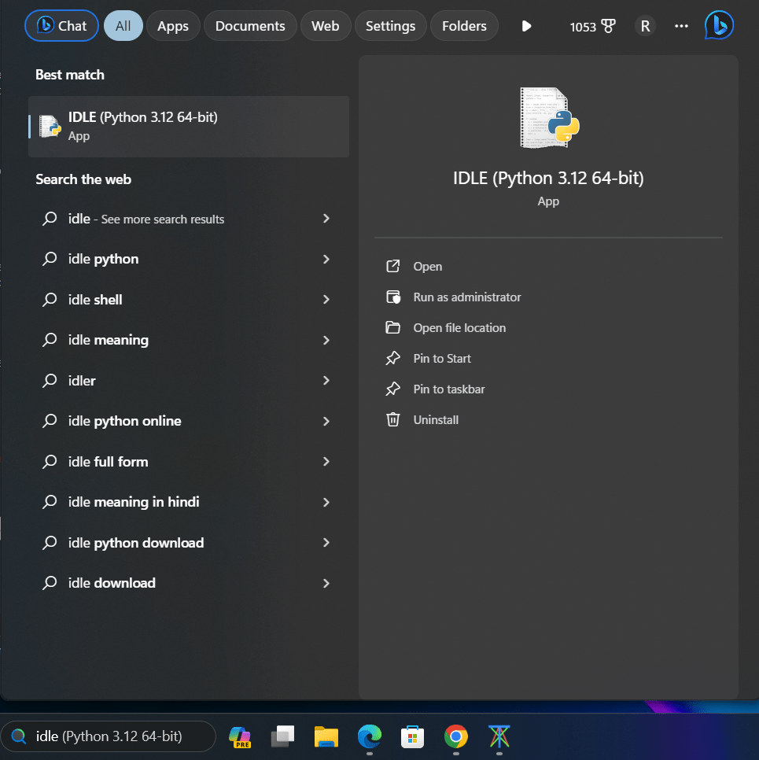Click the Open file location folder icon
This screenshot has width=759, height=760.
point(393,327)
